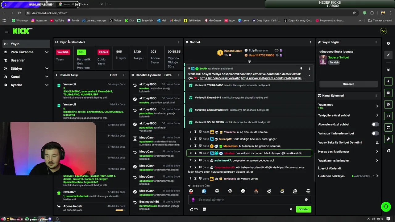This screenshot has width=395, height=222.
Task: Toggle the wrench stream info widget icon
Action: [388, 139]
